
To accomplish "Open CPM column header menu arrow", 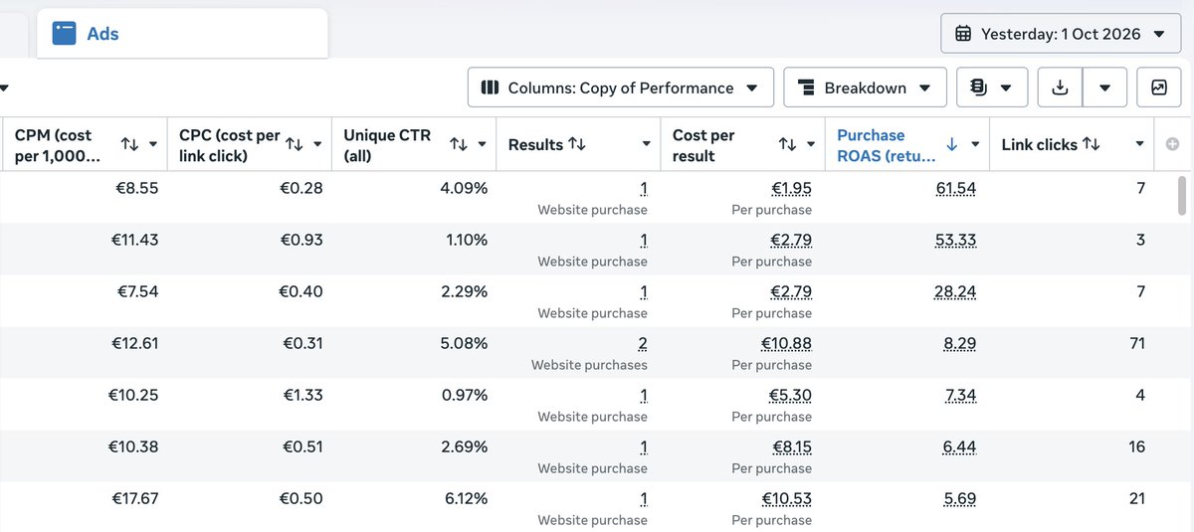I will pos(153,144).
